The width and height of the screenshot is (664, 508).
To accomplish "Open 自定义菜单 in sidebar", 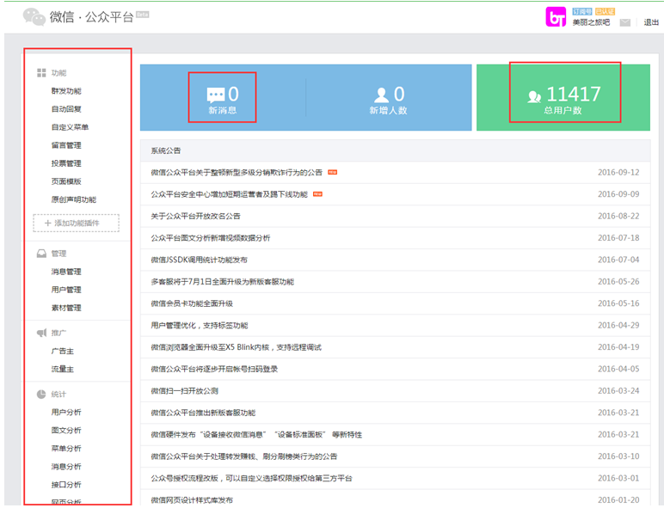I will pos(70,127).
